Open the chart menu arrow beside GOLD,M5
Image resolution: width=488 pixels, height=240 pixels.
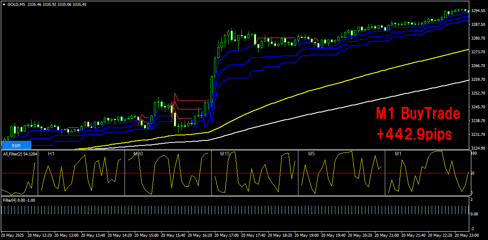(x=4, y=4)
